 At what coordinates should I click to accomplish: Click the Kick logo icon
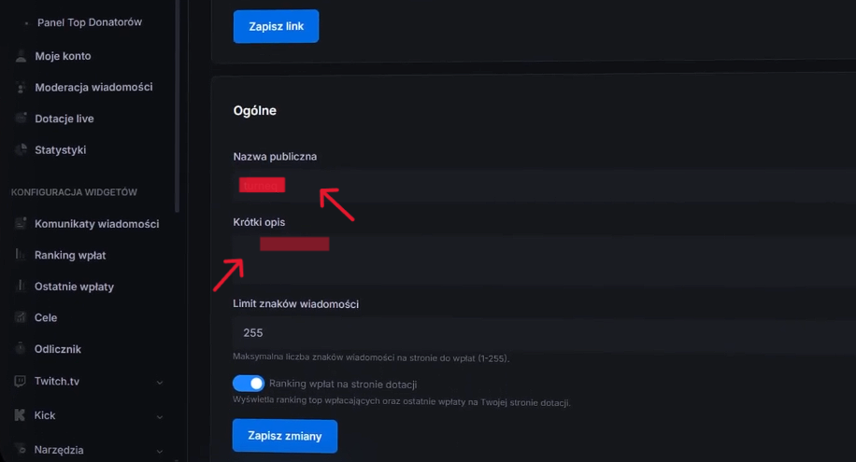click(x=20, y=415)
